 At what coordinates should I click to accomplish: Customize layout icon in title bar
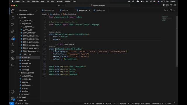175,5
